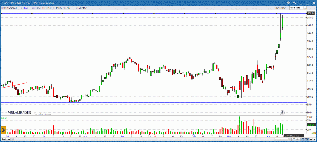The width and height of the screenshot is (317, 142).
Task: Click the scroll left arrow near Aggiorna
Action: (12, 139)
